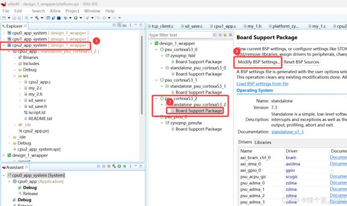
Task: Open the standalone_v7_3 documentation link
Action: [287, 132]
